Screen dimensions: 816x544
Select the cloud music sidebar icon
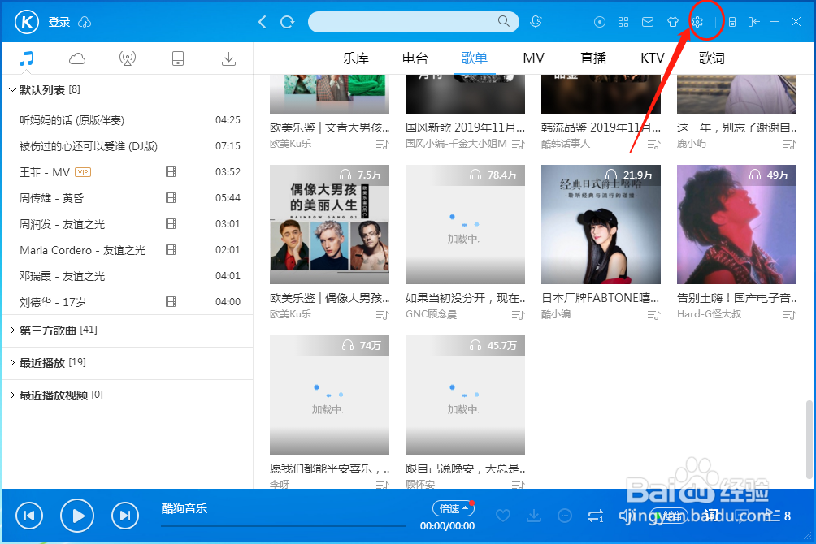76,58
